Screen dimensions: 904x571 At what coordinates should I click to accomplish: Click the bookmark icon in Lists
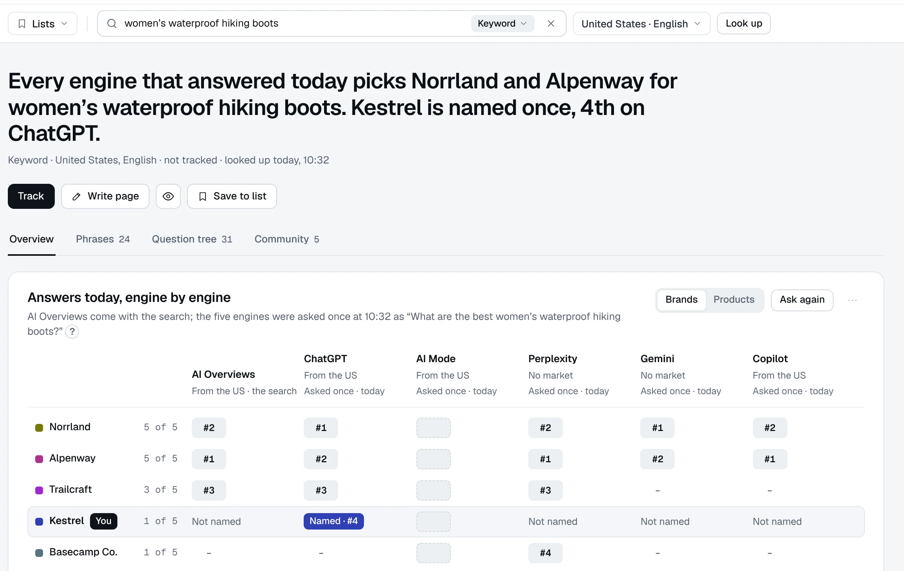click(x=22, y=24)
